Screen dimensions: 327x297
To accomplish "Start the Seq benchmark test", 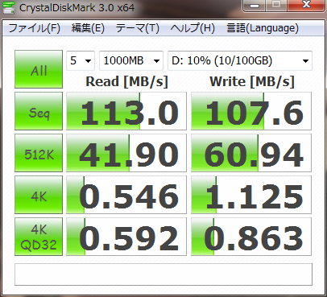I will click(39, 111).
